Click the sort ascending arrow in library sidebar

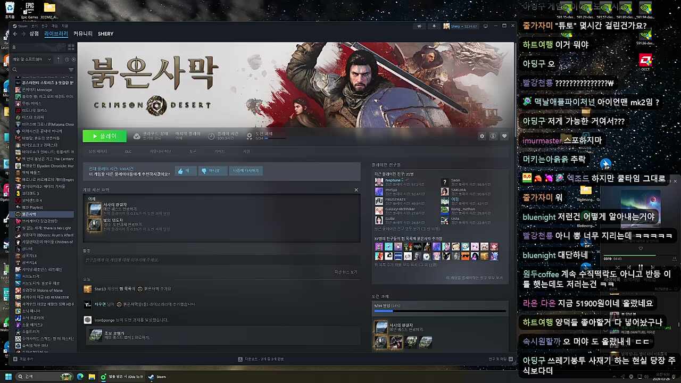pyautogui.click(x=59, y=59)
